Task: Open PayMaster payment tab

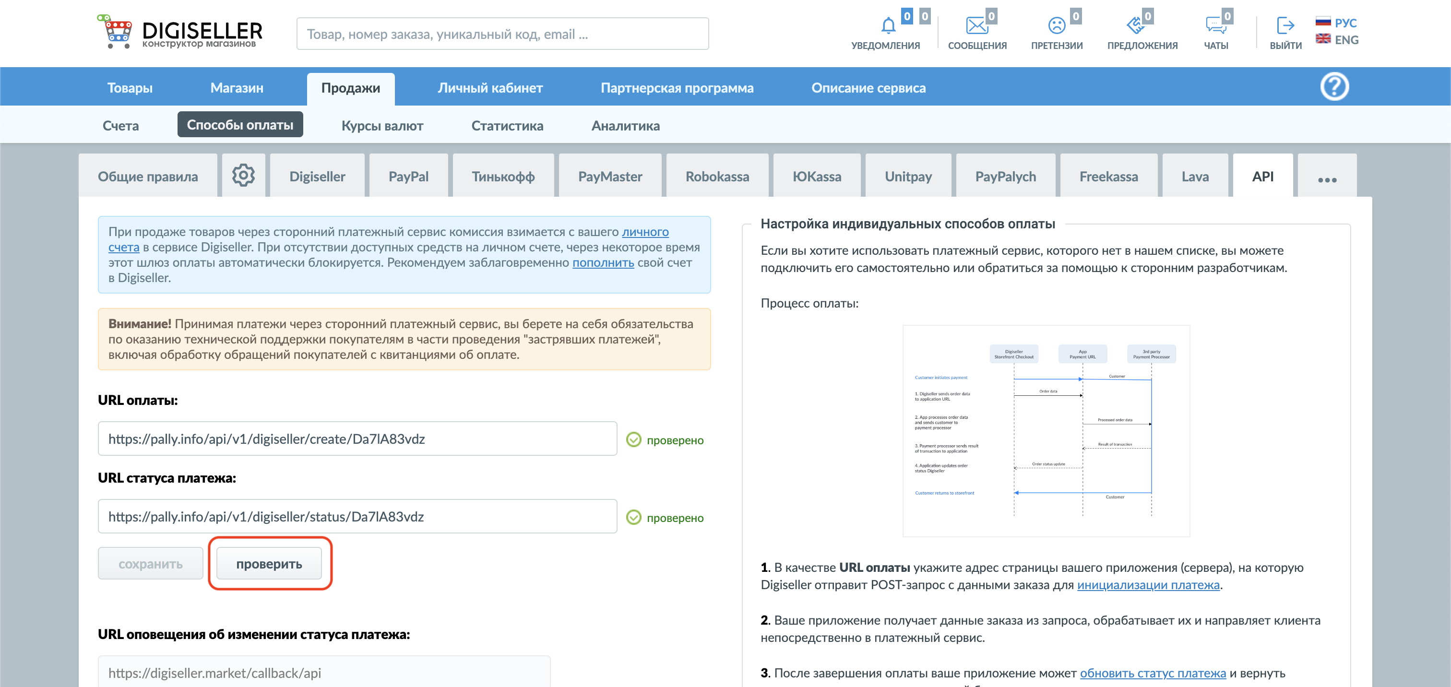Action: (x=610, y=176)
